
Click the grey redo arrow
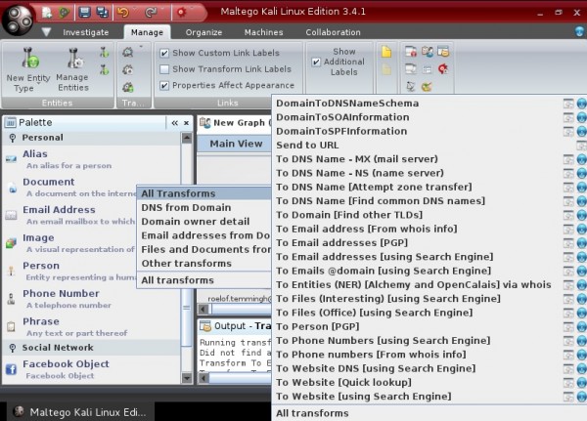(151, 13)
